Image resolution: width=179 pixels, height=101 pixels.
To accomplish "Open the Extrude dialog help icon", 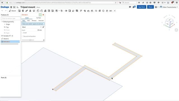I will (44, 40).
